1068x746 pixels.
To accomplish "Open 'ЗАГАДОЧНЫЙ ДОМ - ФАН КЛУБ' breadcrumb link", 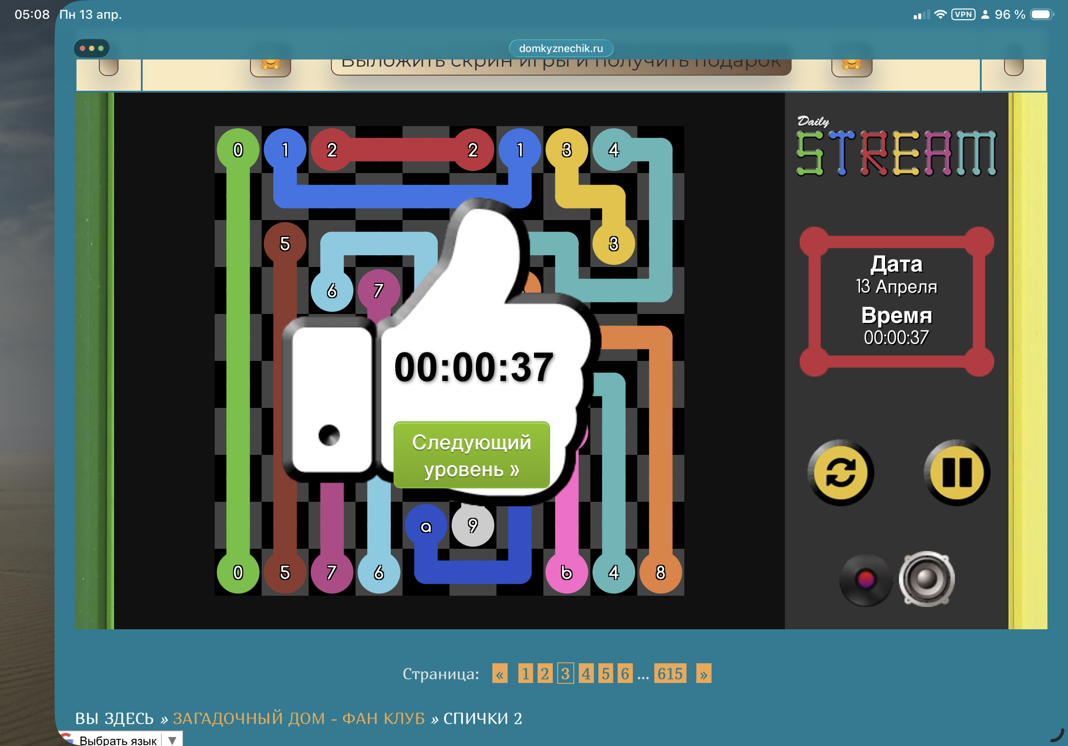I will tap(299, 718).
